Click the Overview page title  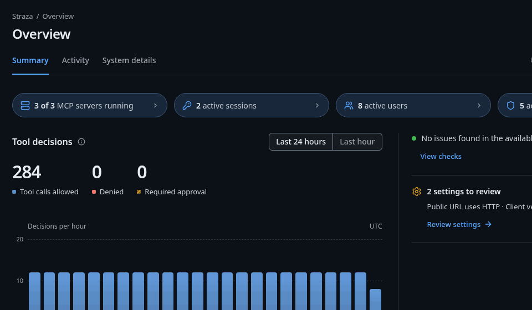42,34
